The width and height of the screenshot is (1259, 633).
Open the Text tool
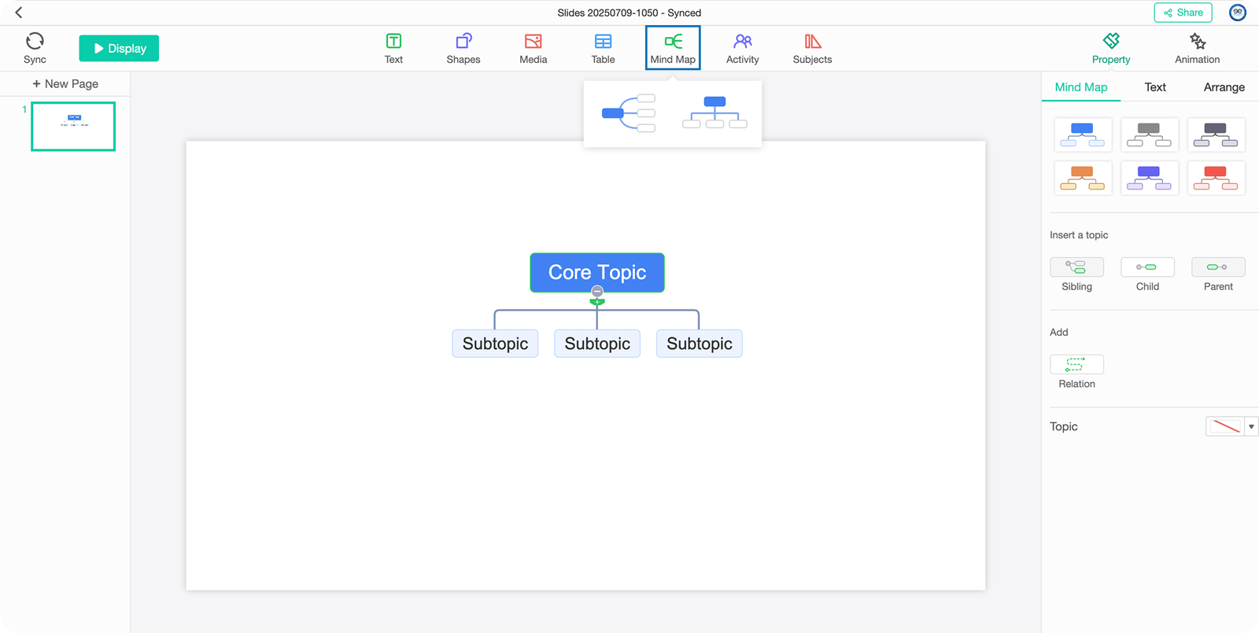tap(393, 48)
